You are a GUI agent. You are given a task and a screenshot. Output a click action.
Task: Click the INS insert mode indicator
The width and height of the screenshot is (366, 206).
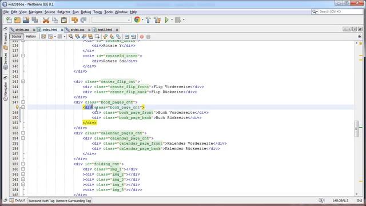pyautogui.click(x=360, y=201)
